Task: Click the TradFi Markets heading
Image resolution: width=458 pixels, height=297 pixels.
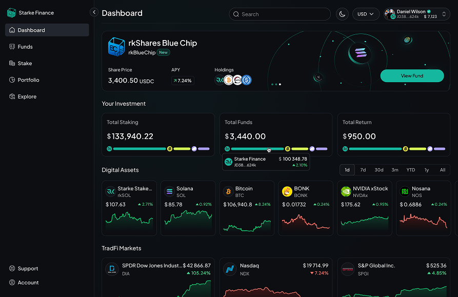Action: click(122, 248)
